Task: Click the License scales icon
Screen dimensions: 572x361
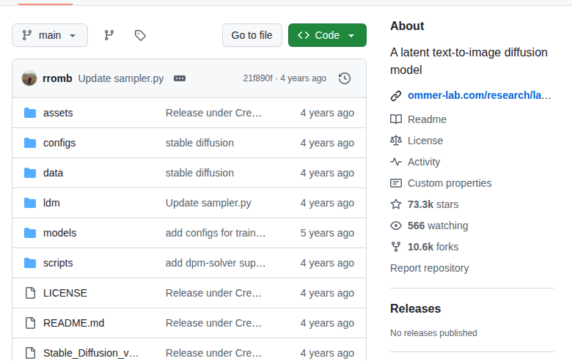Action: (396, 141)
